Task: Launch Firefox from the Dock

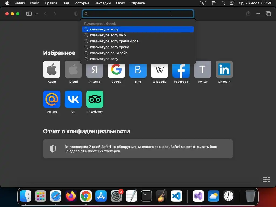Action: (71, 196)
